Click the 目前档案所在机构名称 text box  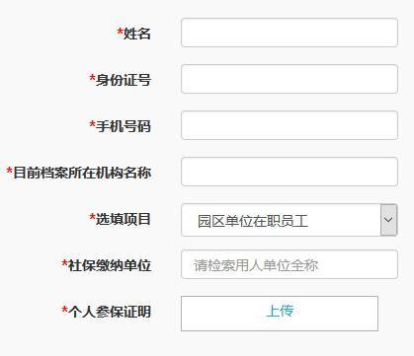(x=290, y=172)
